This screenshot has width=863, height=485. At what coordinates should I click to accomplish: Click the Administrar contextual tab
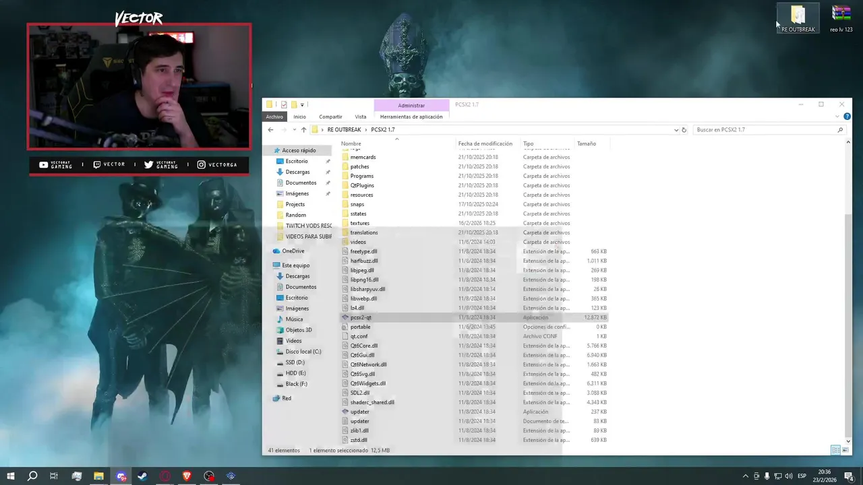(x=411, y=105)
